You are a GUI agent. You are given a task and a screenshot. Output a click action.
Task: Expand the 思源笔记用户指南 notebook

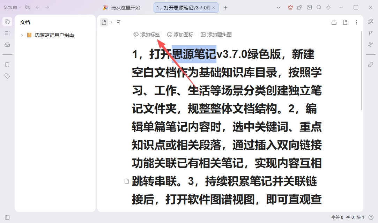pyautogui.click(x=22, y=35)
